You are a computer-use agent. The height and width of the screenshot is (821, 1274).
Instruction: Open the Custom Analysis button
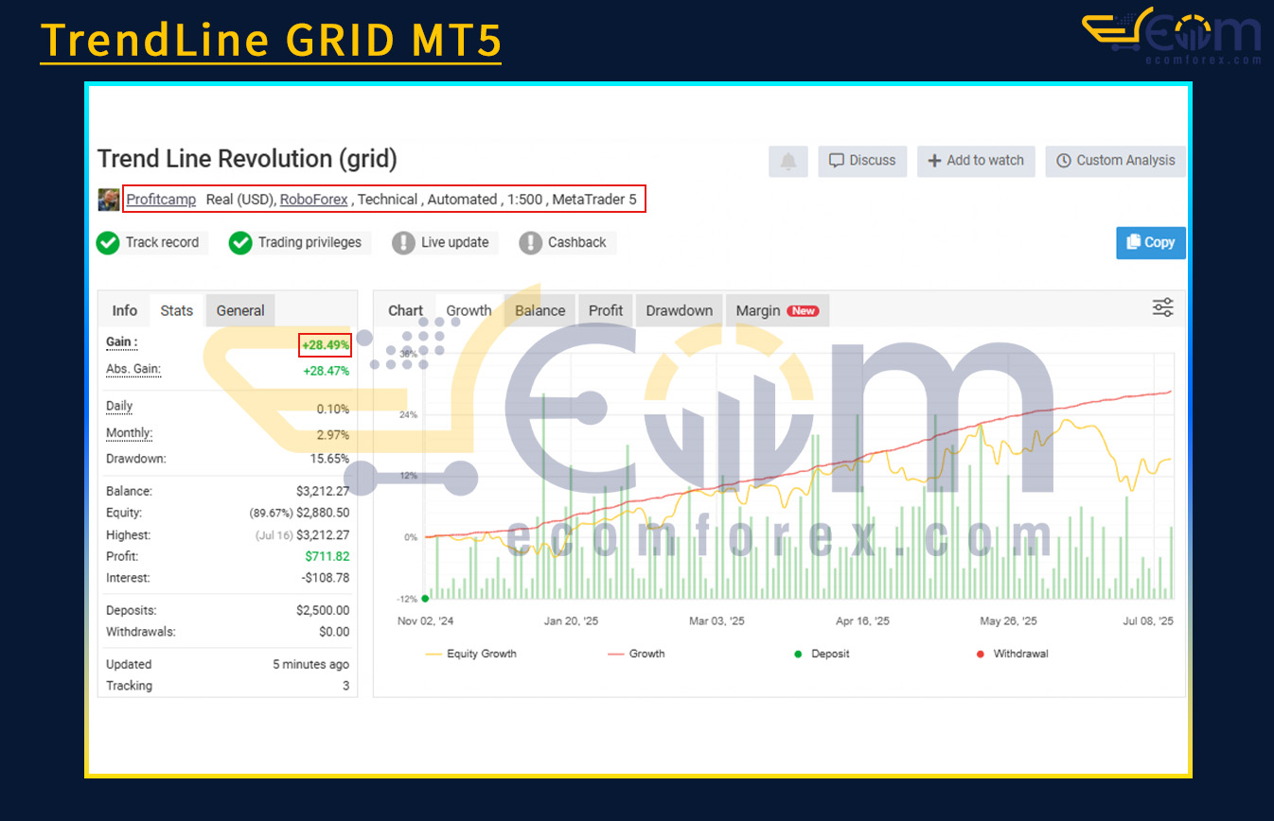1115,161
